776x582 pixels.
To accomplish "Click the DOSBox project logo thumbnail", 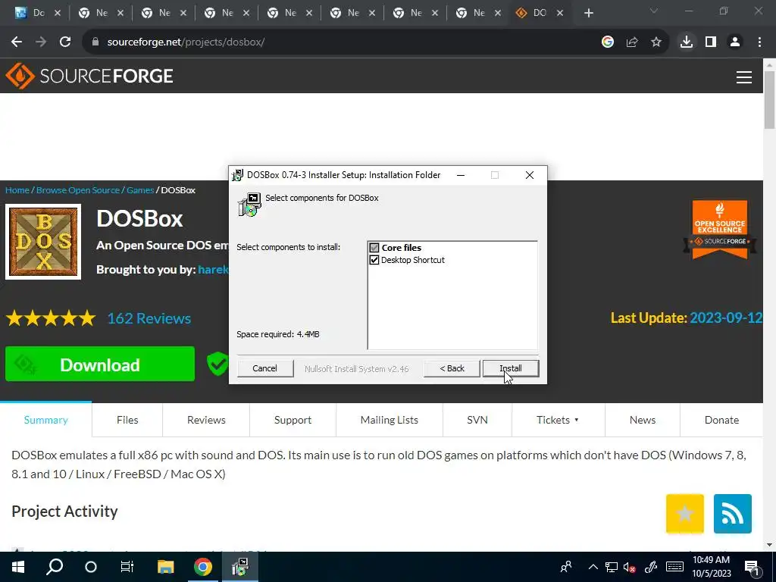I will 43,242.
